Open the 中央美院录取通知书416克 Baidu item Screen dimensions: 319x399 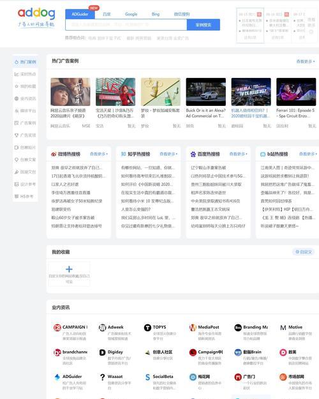tap(216, 200)
